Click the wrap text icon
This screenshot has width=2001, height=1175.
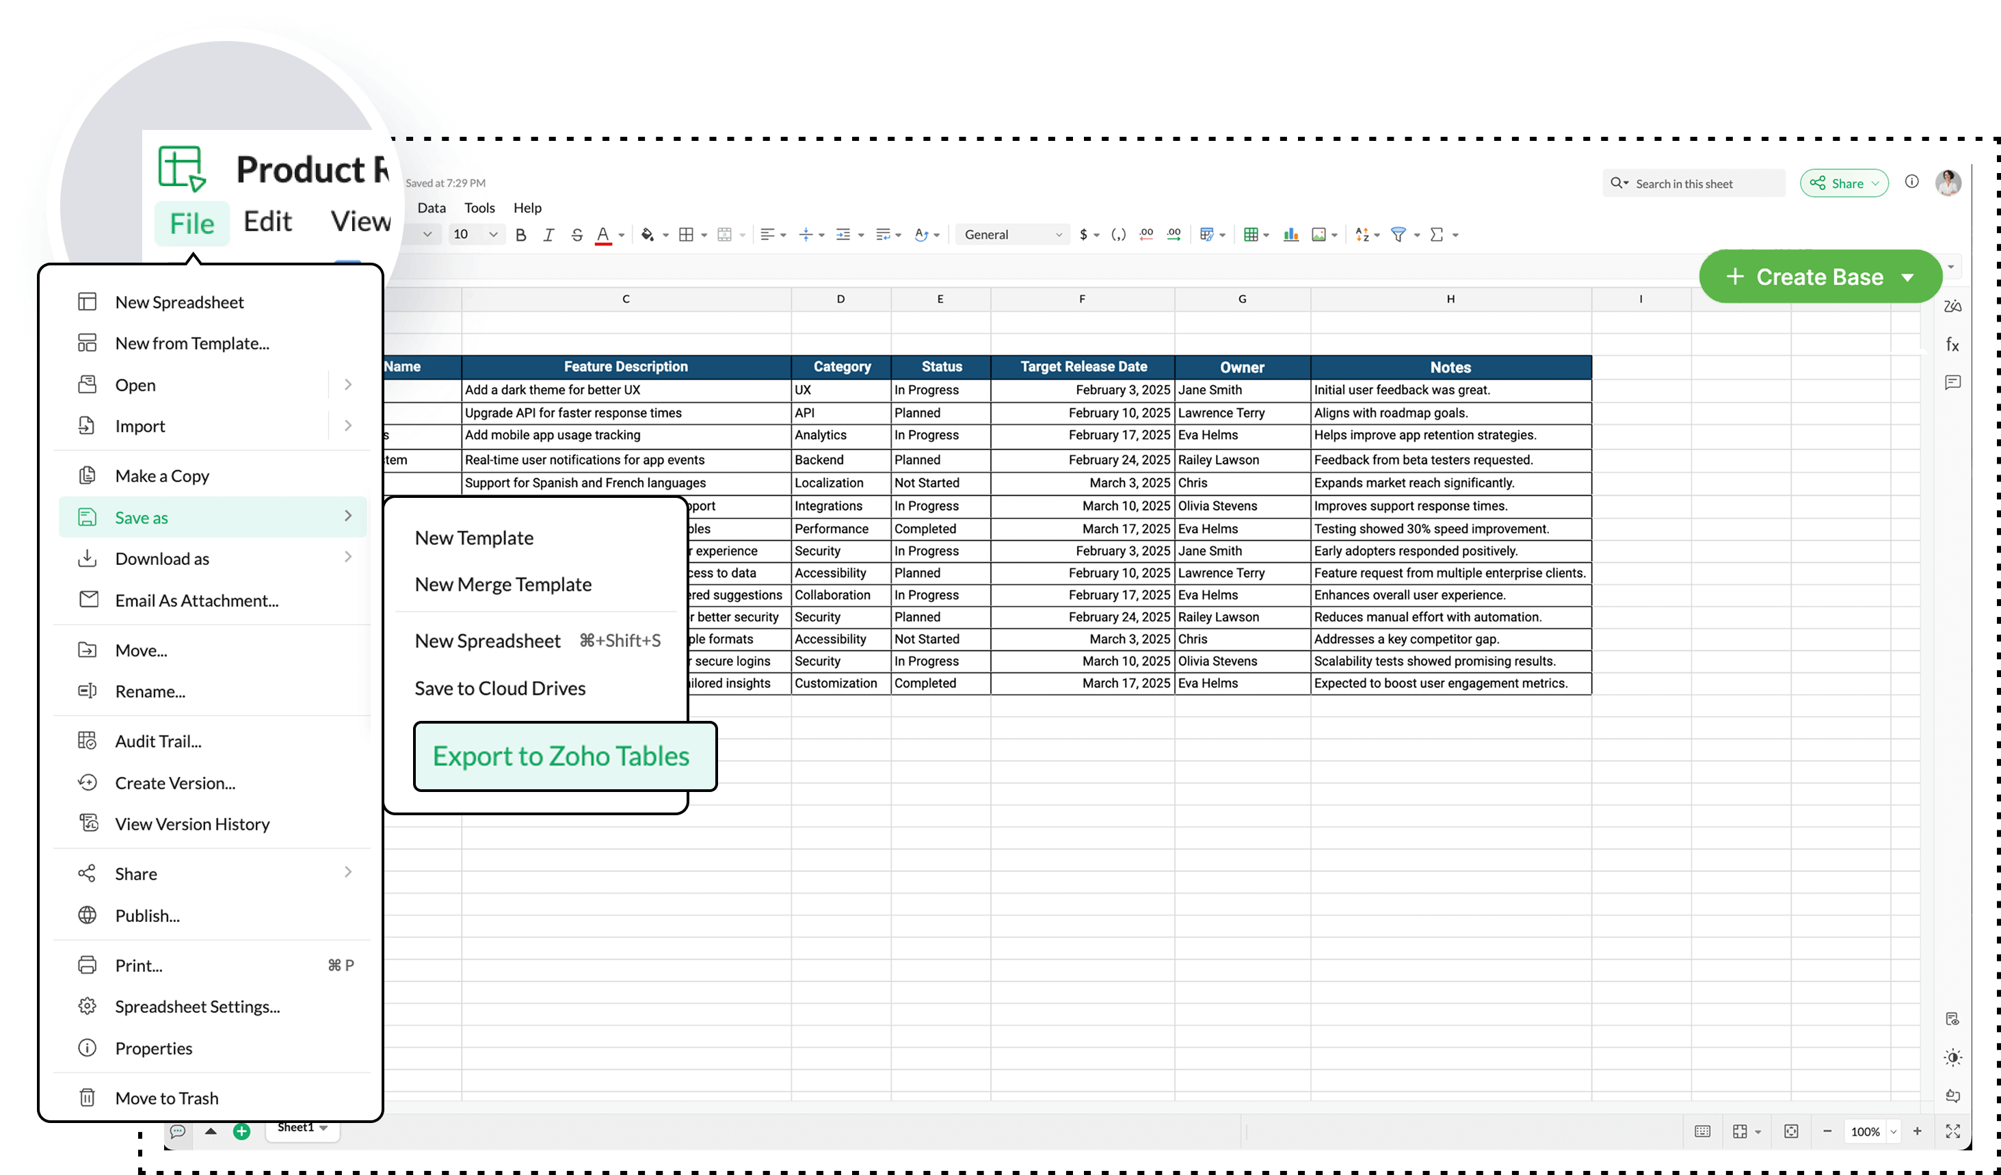883,235
